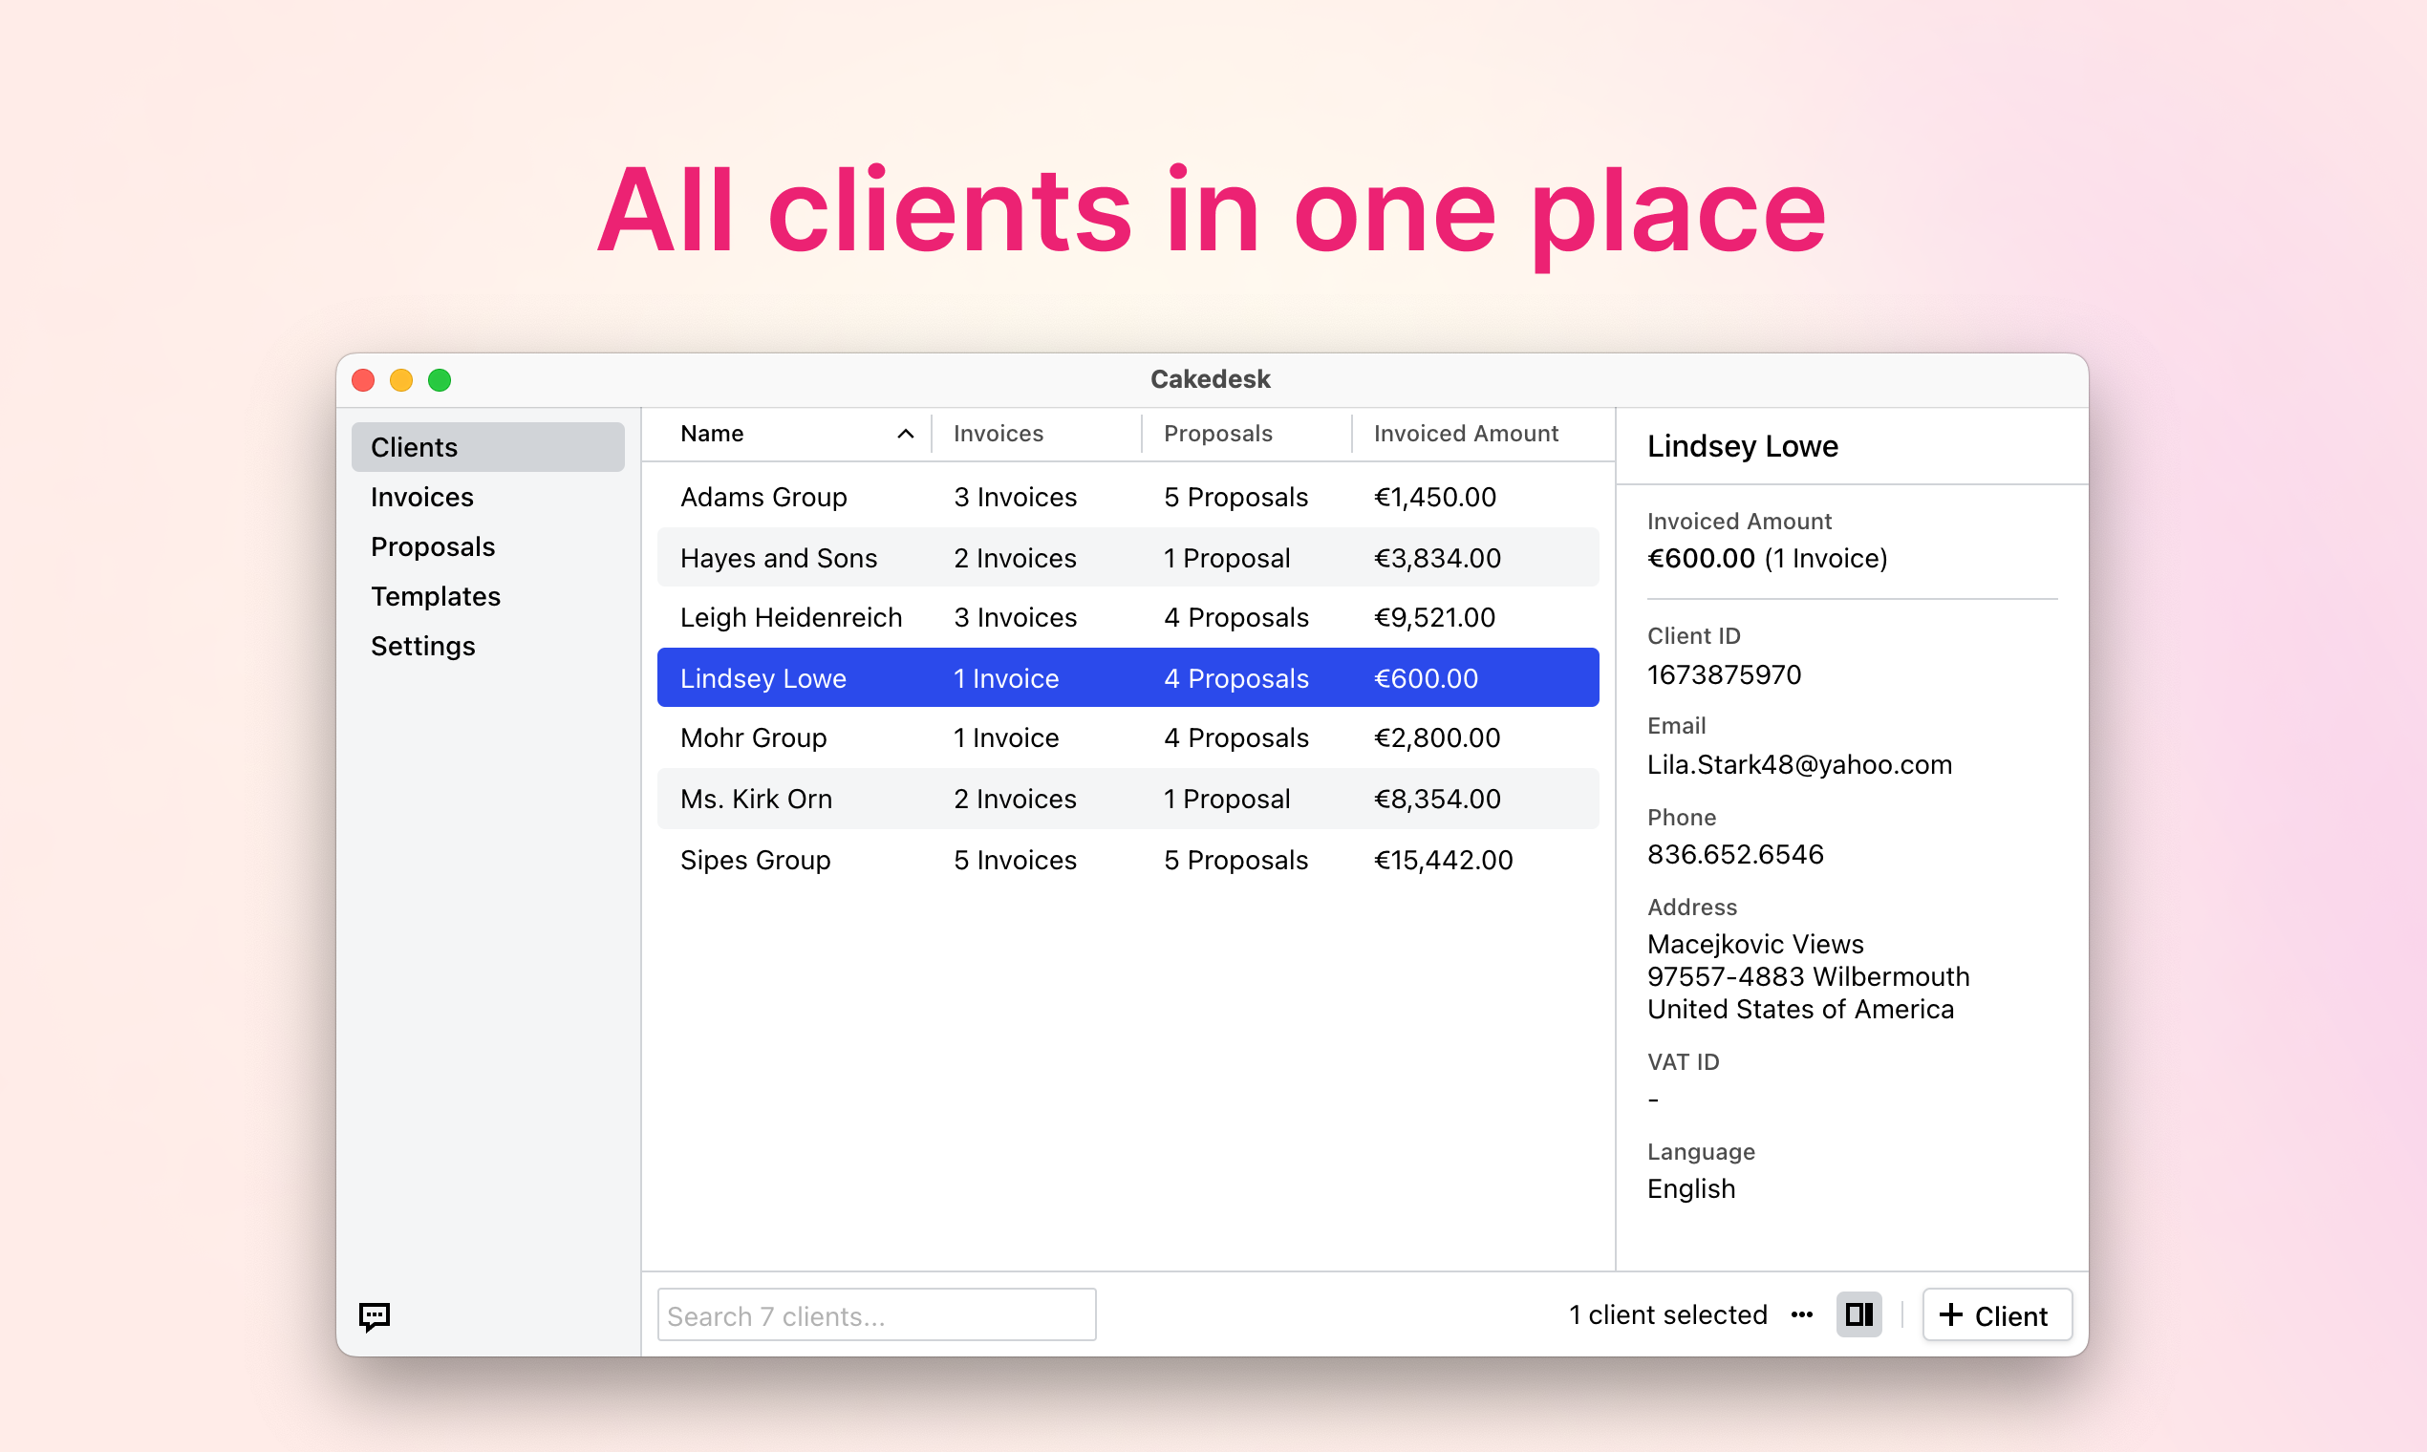The width and height of the screenshot is (2427, 1452).
Task: Open Templates from the sidebar
Action: click(x=436, y=596)
